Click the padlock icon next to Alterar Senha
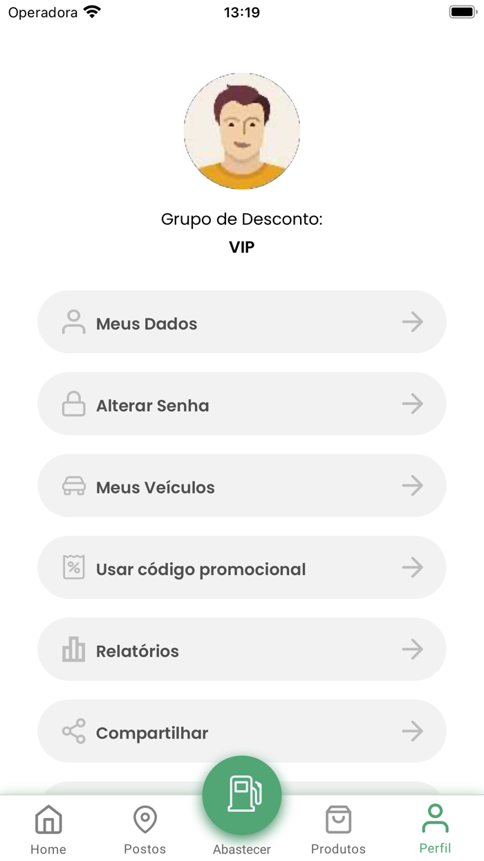Viewport: 484px width, 861px height. pyautogui.click(x=72, y=404)
